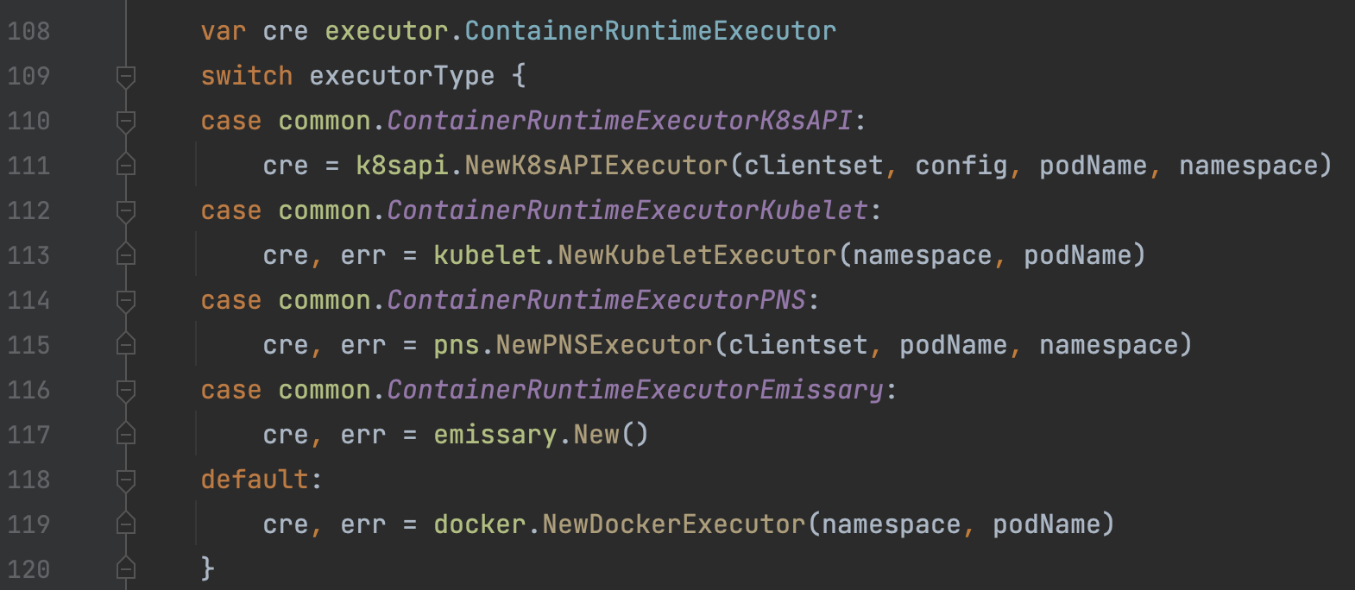
Task: Click the NewK8sAPIExecutor function call
Action: (596, 166)
